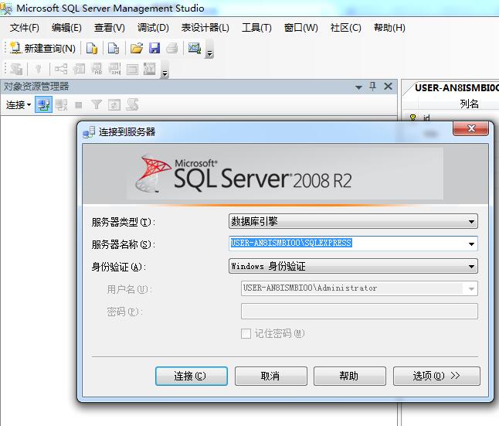The image size is (499, 426).
Task: Click Connect Object Explorer icon
Action: (x=43, y=105)
